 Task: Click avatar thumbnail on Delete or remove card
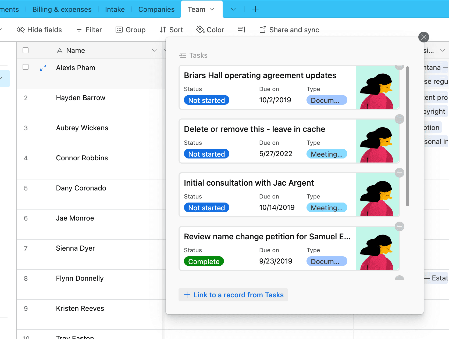point(377,141)
